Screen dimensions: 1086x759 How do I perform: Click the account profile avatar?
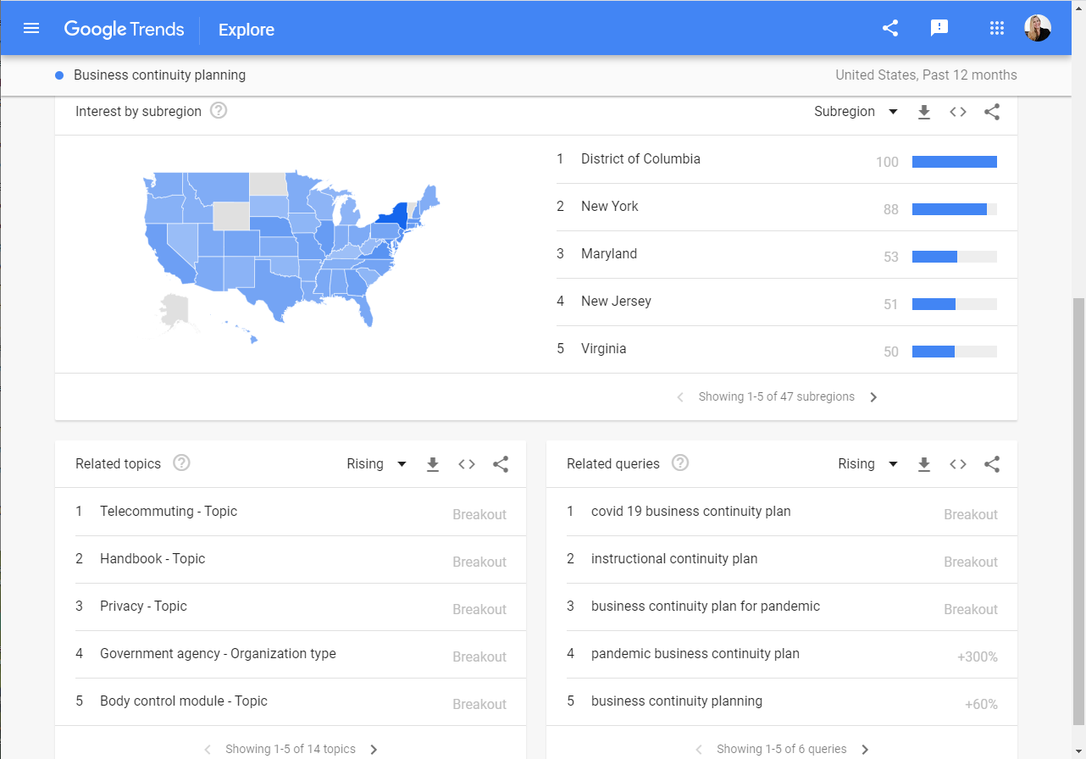point(1037,27)
